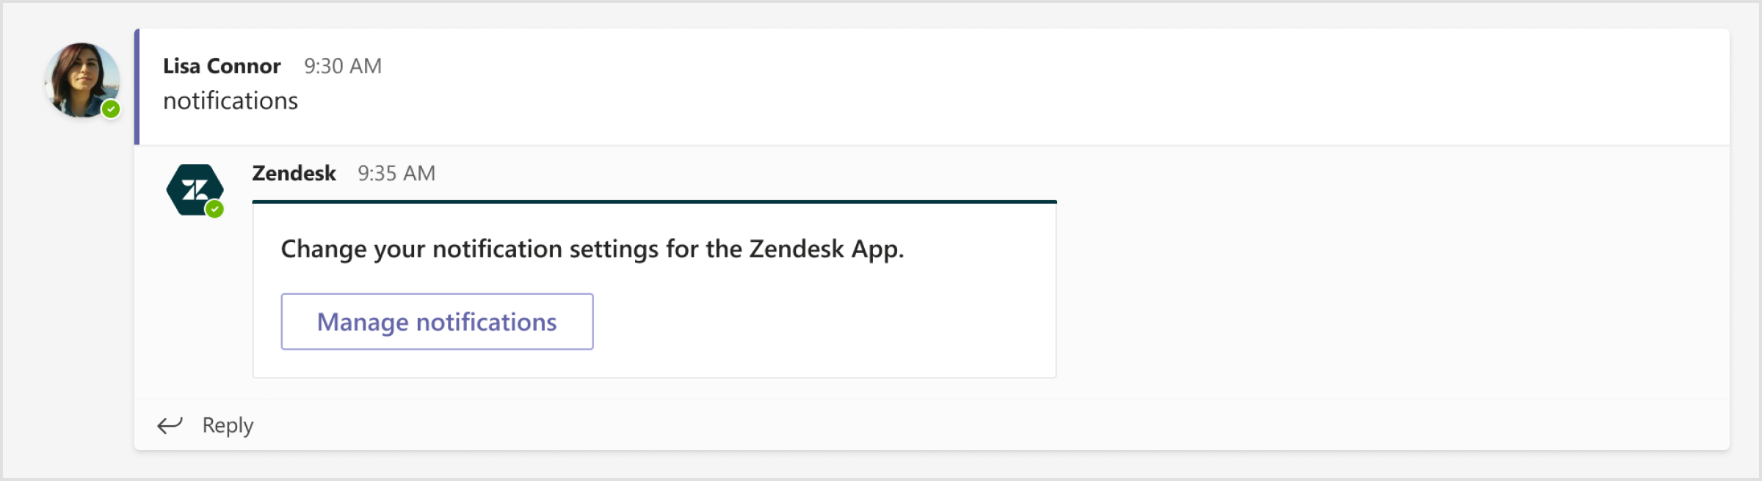Click the reply arrow icon
The image size is (1762, 481).
coord(170,425)
